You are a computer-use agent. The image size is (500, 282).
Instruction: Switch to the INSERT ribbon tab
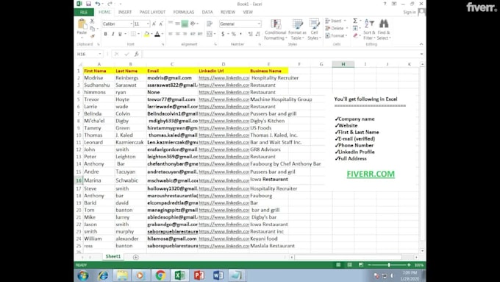pyautogui.click(x=125, y=12)
